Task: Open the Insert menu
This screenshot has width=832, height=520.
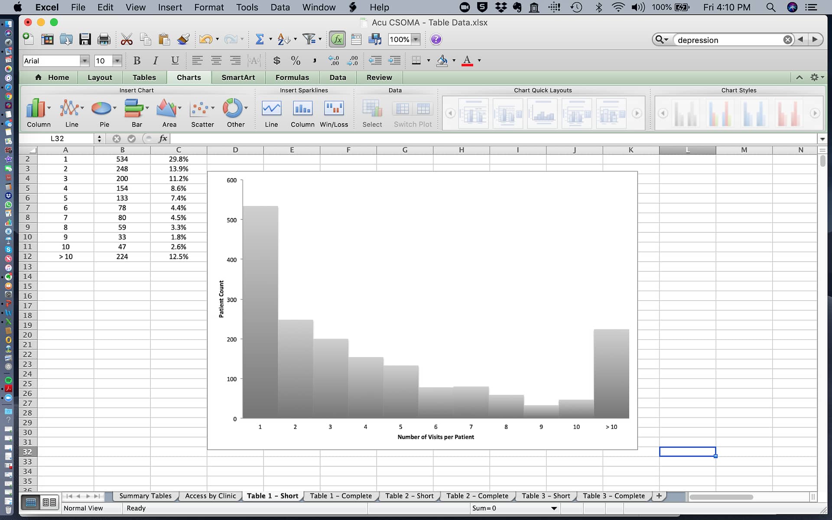Action: (170, 7)
